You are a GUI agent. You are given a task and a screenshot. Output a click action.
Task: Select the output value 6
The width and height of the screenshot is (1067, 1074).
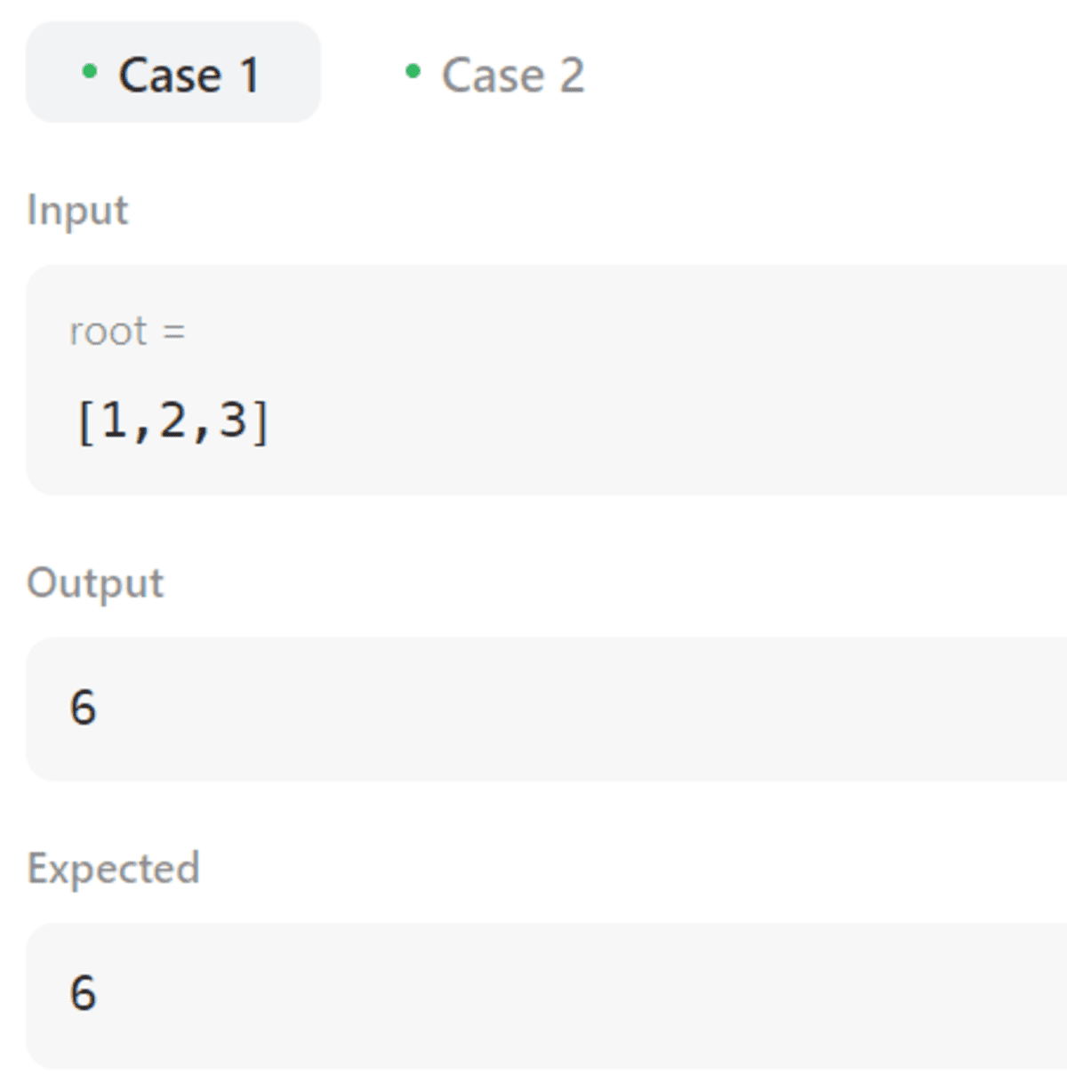tap(83, 708)
